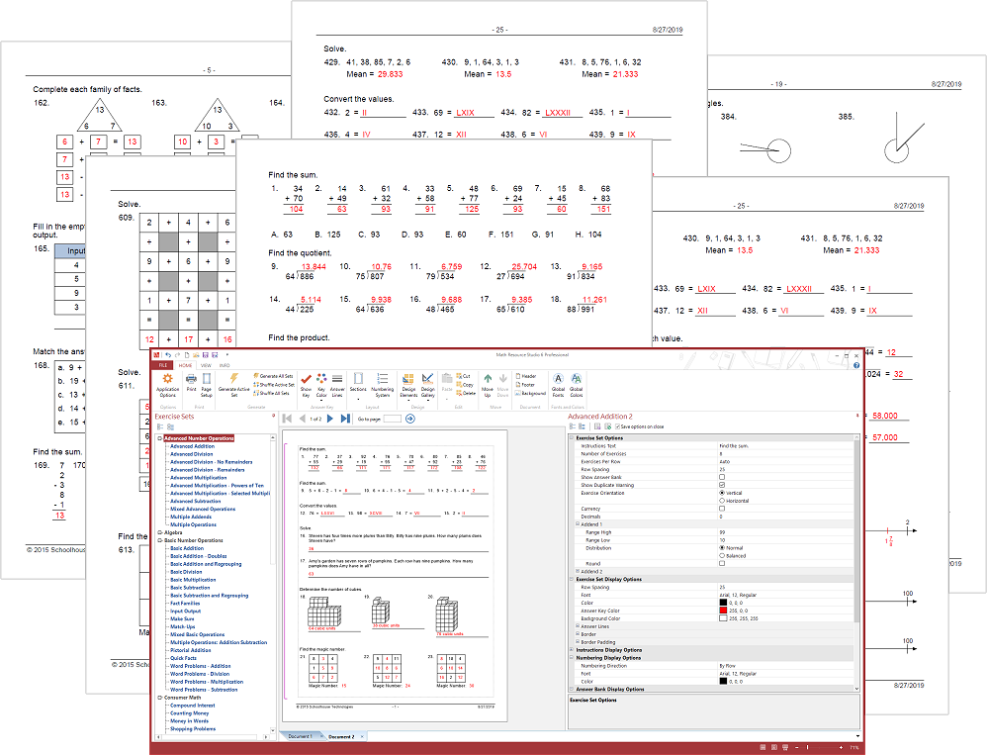The height and width of the screenshot is (755, 987).
Task: Go to the first page of preview
Action: point(287,419)
